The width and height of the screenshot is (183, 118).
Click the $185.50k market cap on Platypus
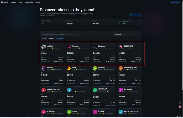[96, 53]
